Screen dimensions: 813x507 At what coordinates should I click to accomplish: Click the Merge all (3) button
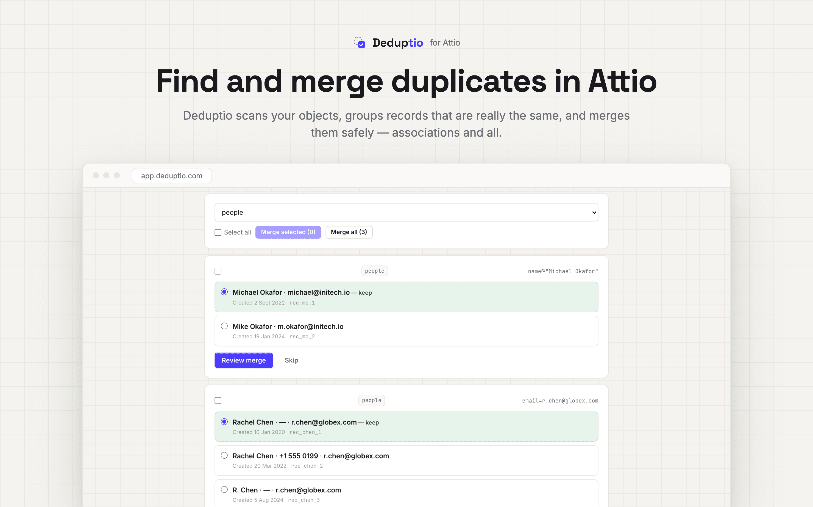(x=349, y=232)
